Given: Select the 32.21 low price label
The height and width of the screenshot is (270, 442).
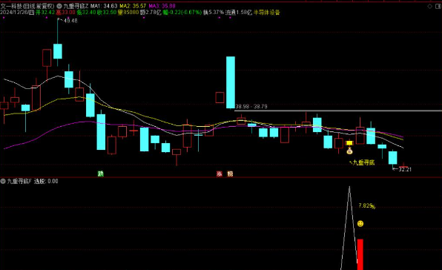Looking at the screenshot, I should click(405, 169).
